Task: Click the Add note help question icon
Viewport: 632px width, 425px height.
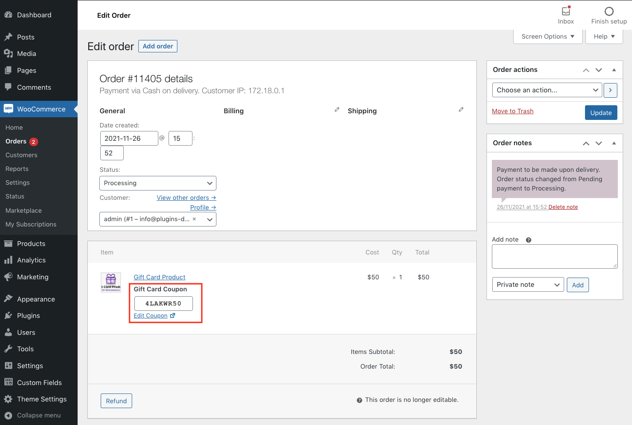Action: [528, 240]
